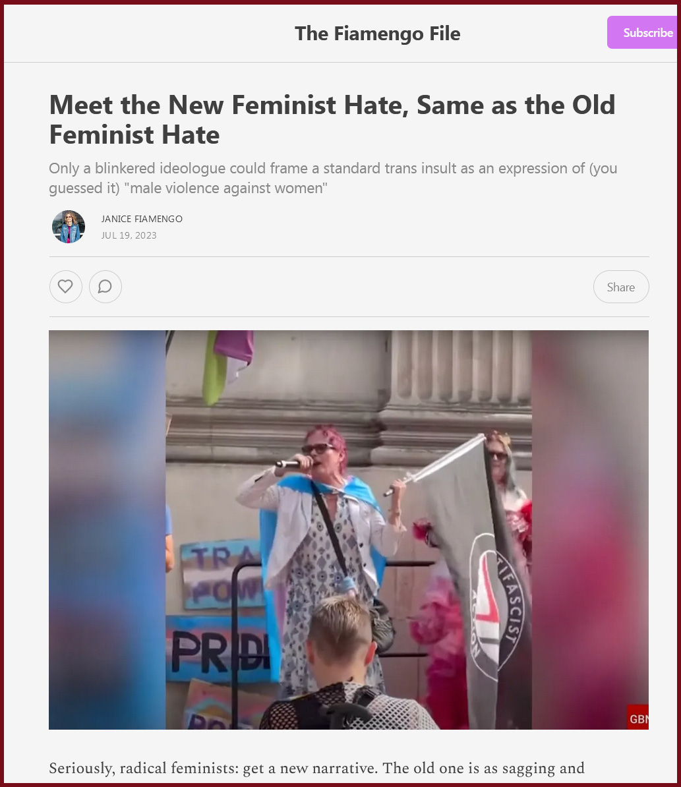Click the PRIDE sign in the photo
This screenshot has width=681, height=787.
[219, 650]
